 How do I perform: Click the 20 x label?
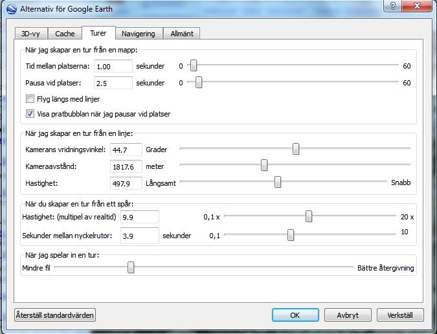407,217
